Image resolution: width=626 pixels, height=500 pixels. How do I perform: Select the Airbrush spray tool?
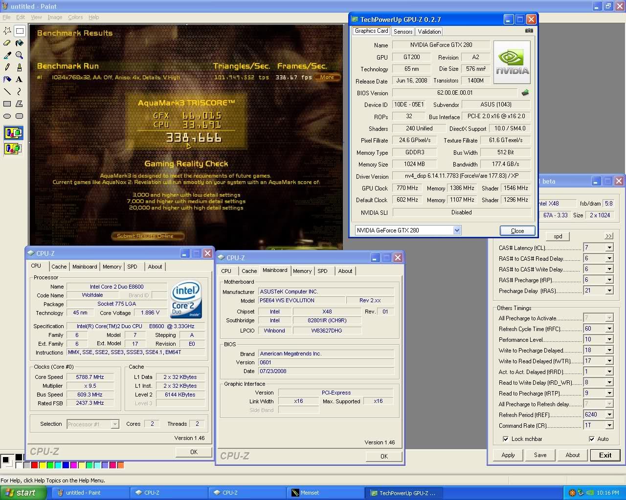pos(7,79)
